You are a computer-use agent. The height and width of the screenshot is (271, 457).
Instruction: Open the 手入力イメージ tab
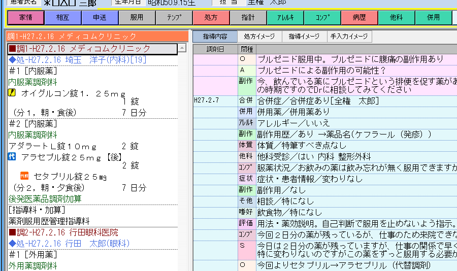(349, 37)
